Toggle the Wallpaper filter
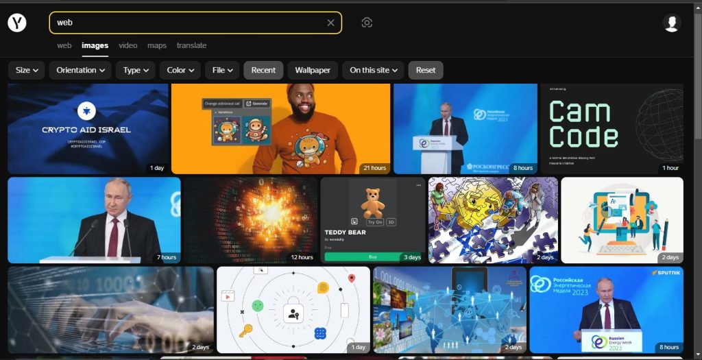The height and width of the screenshot is (360, 702). tap(313, 71)
